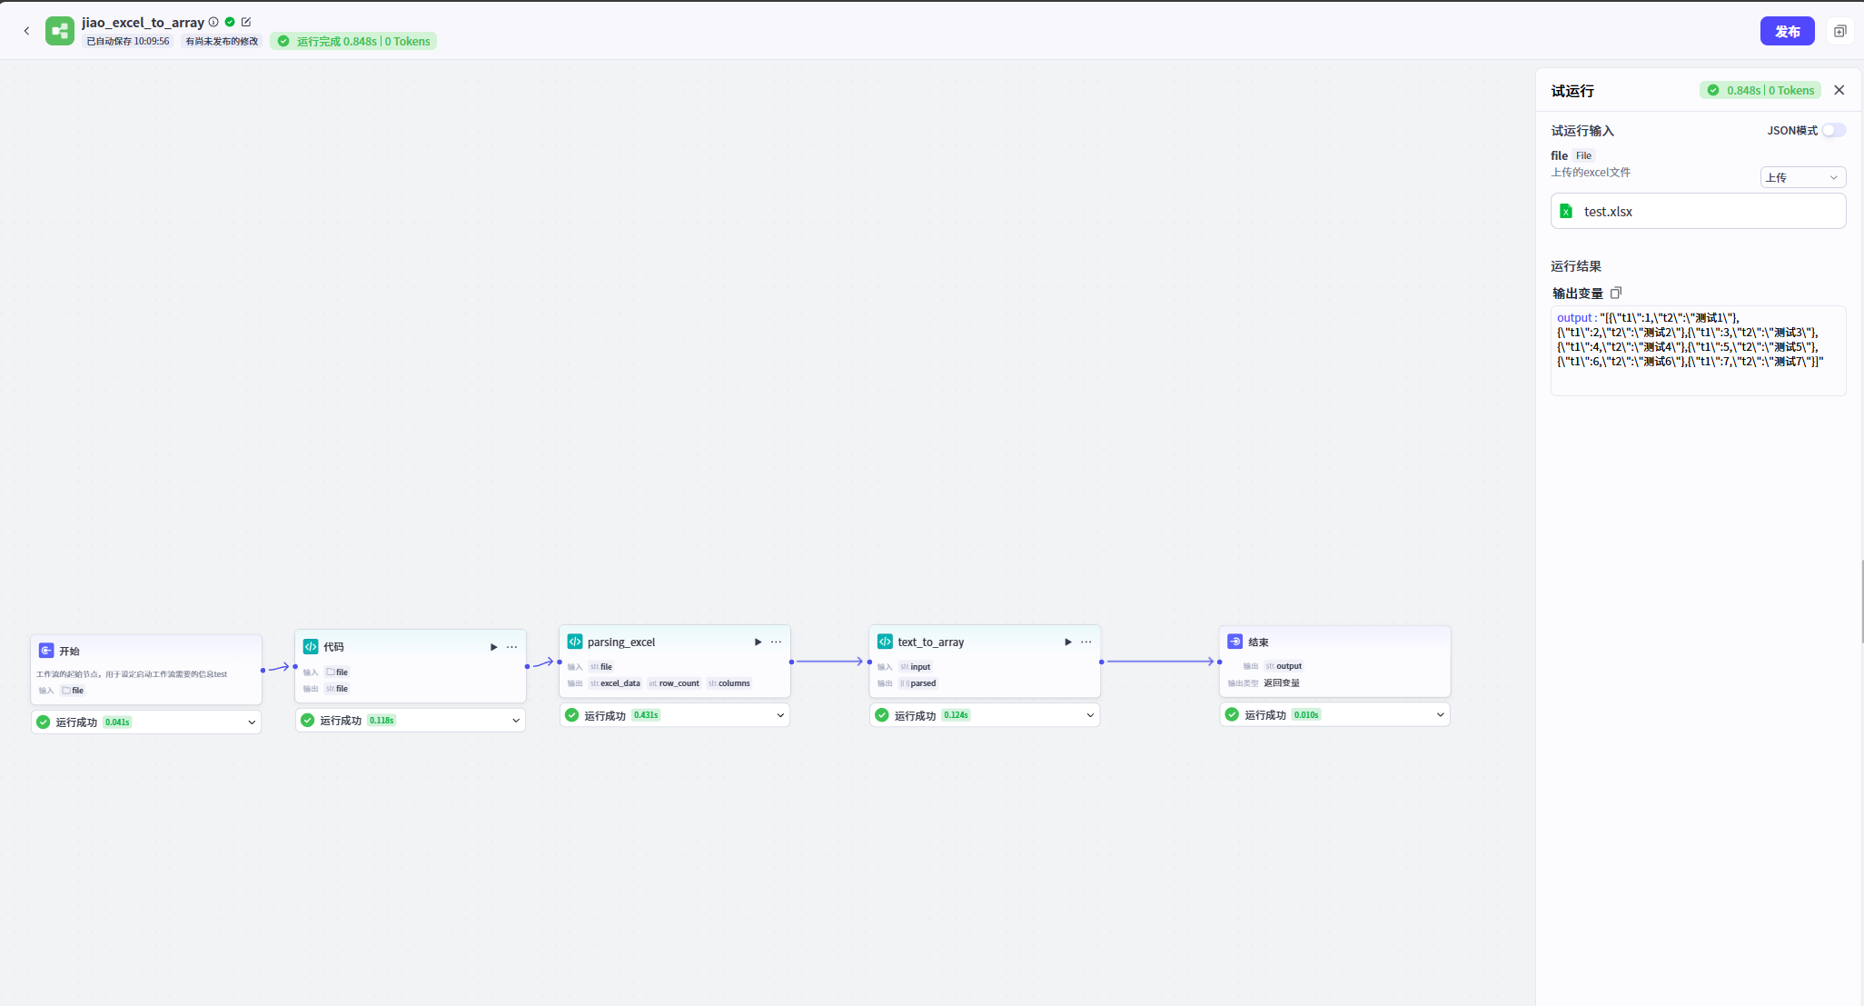This screenshot has height=1006, width=1864.
Task: Close the 试运行 panel
Action: click(x=1839, y=90)
